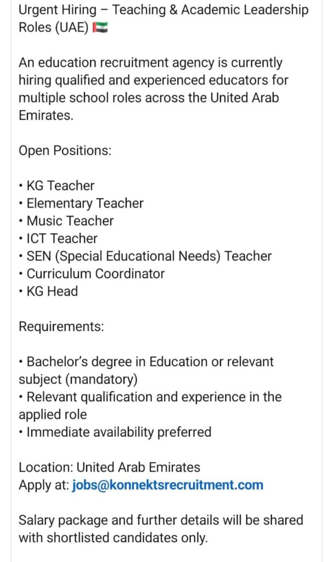Image resolution: width=333 pixels, height=562 pixels.
Task: Click the UAE flag emoji
Action: [100, 27]
